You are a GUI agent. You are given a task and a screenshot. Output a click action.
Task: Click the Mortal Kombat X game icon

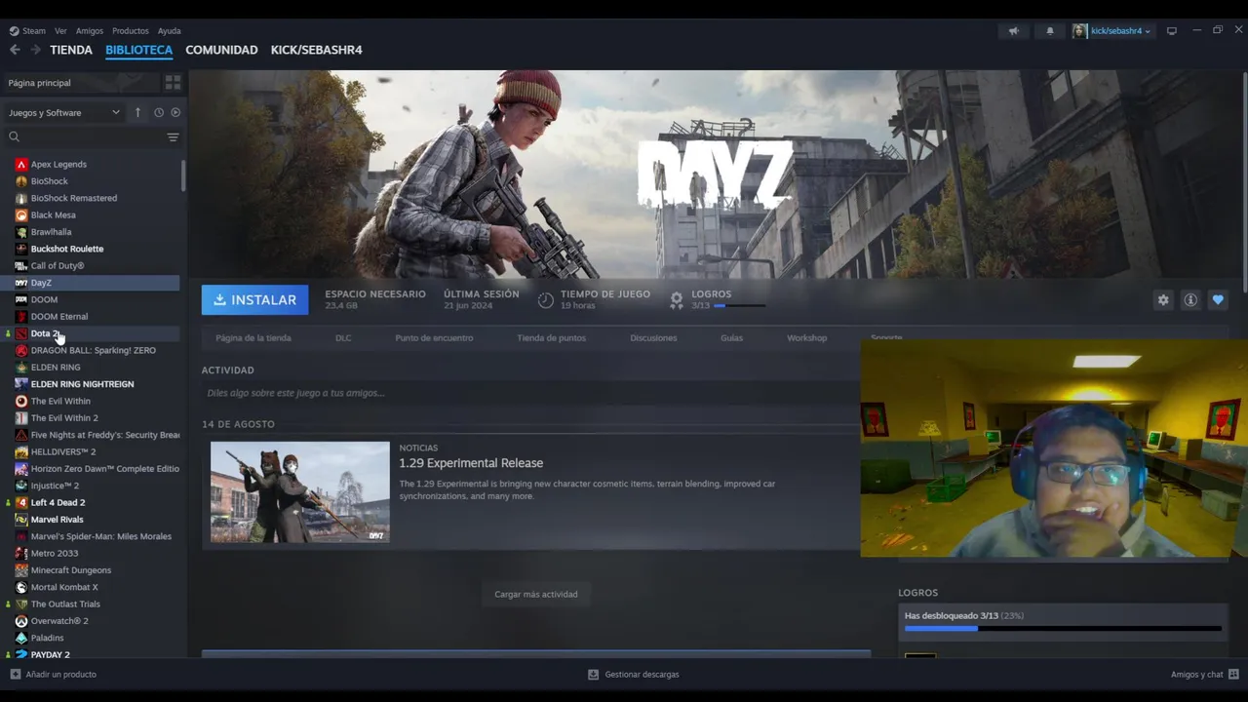click(21, 587)
